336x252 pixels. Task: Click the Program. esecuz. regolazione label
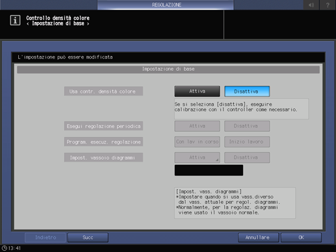click(103, 142)
